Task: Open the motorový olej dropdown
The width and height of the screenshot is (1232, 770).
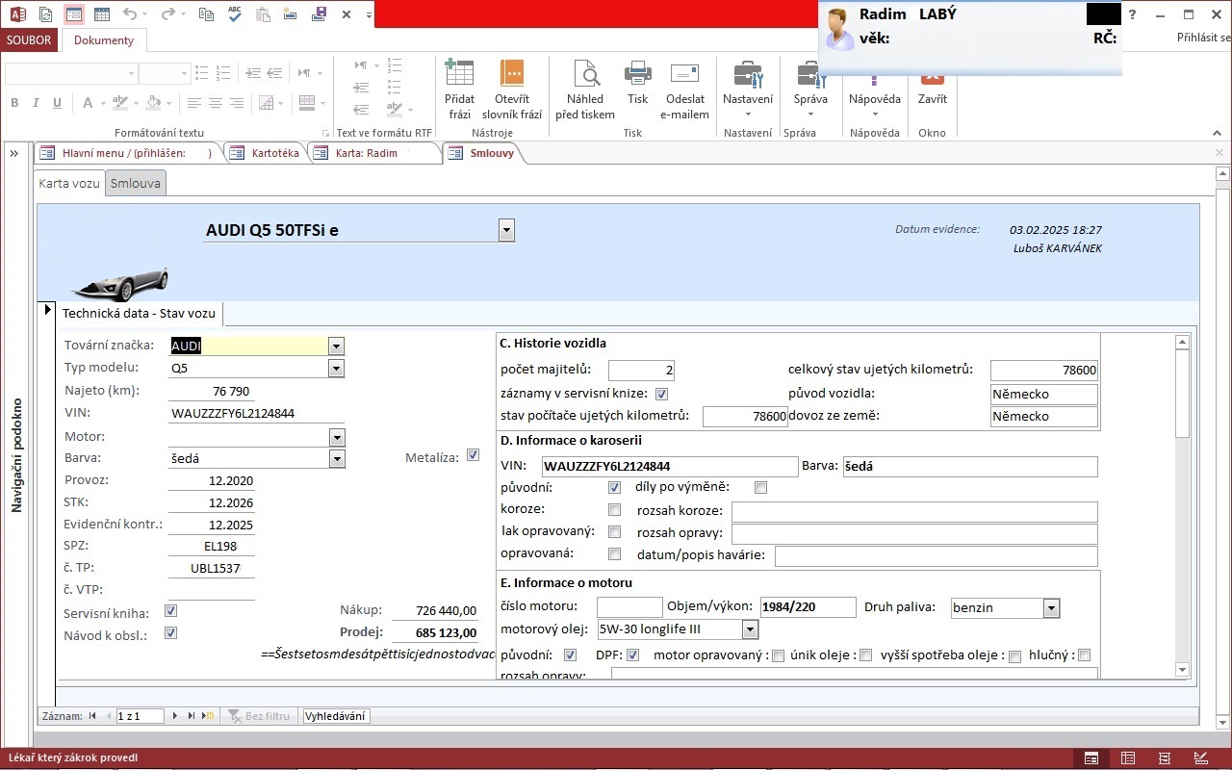Action: coord(750,629)
